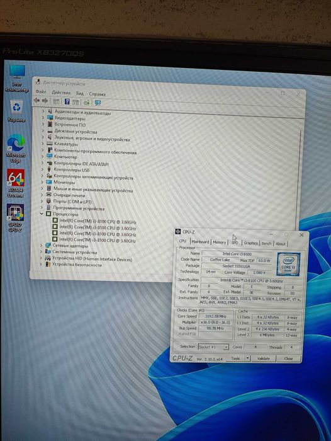The height and width of the screenshot is (441, 331).
Task: Switch to the SPD tab in CPU-Z
Action: 235,243
